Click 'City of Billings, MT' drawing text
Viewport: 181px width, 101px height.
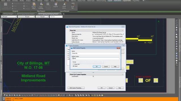[33, 63]
